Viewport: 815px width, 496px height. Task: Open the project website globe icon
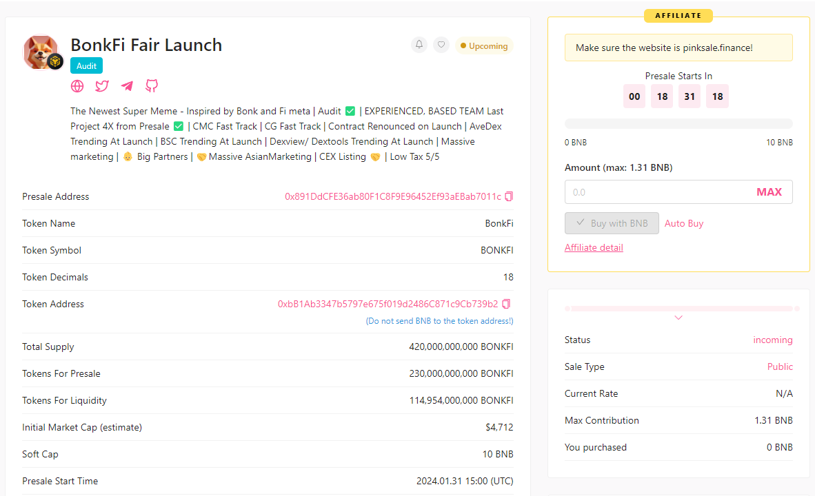(77, 86)
